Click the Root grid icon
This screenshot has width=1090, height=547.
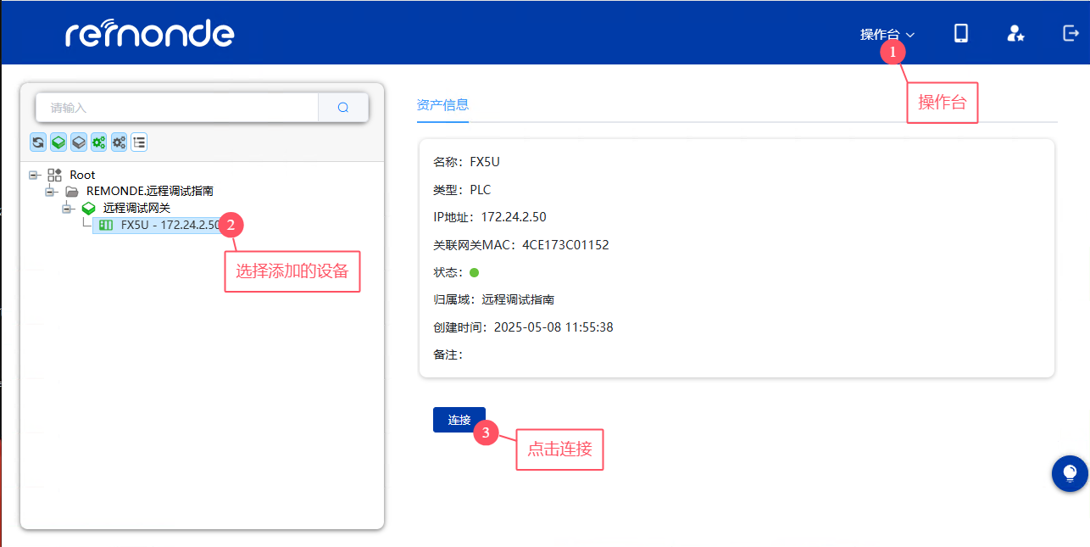(54, 175)
